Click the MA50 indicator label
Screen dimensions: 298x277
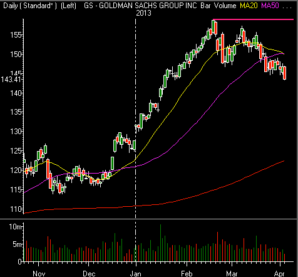coord(270,6)
